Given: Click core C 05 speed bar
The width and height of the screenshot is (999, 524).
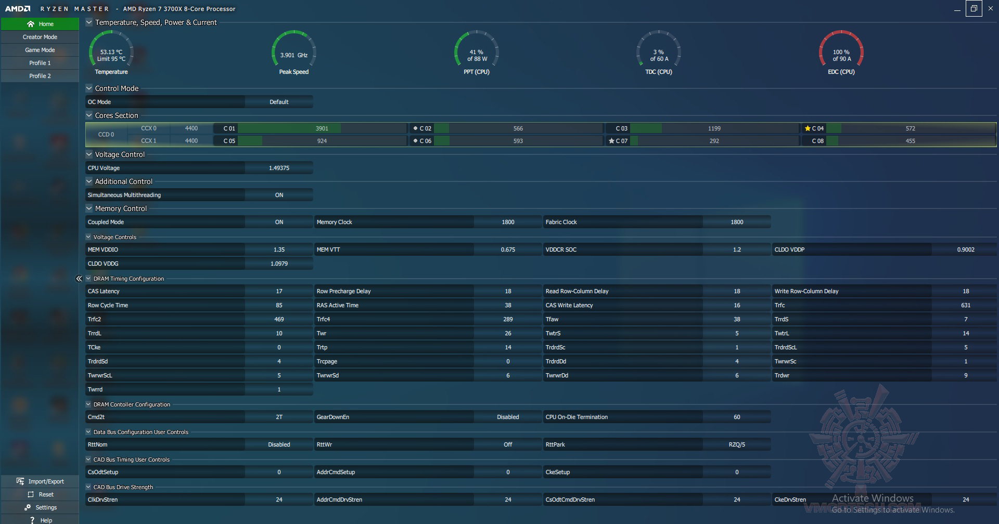Looking at the screenshot, I should pos(322,141).
